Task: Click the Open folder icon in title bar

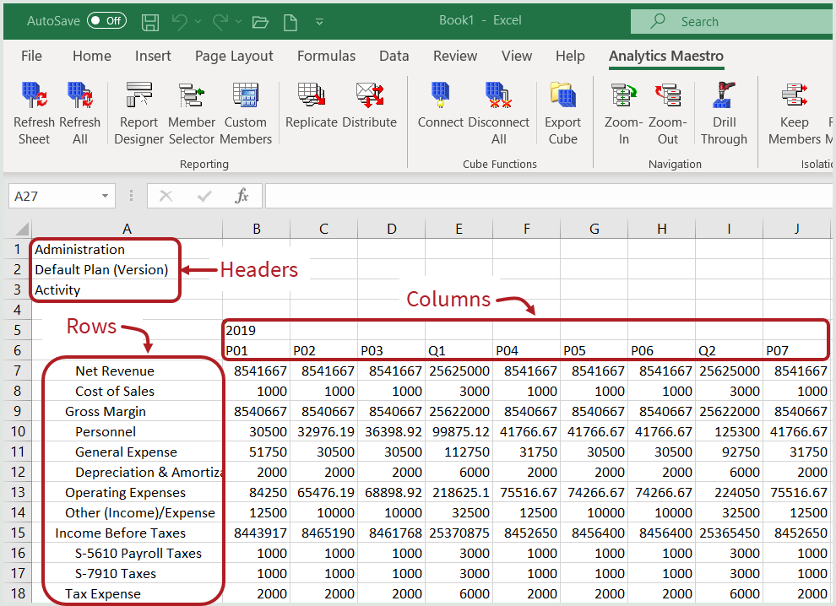Action: click(x=260, y=22)
